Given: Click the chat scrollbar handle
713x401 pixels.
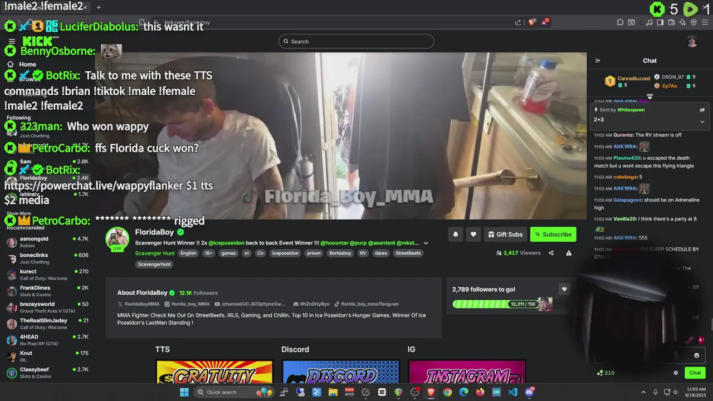Looking at the screenshot, I should (711, 325).
